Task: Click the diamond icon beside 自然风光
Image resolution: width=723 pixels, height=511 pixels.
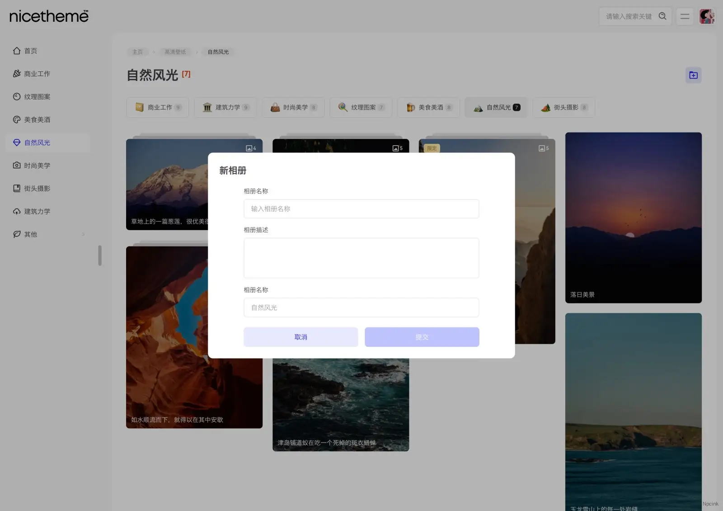Action: [x=17, y=142]
